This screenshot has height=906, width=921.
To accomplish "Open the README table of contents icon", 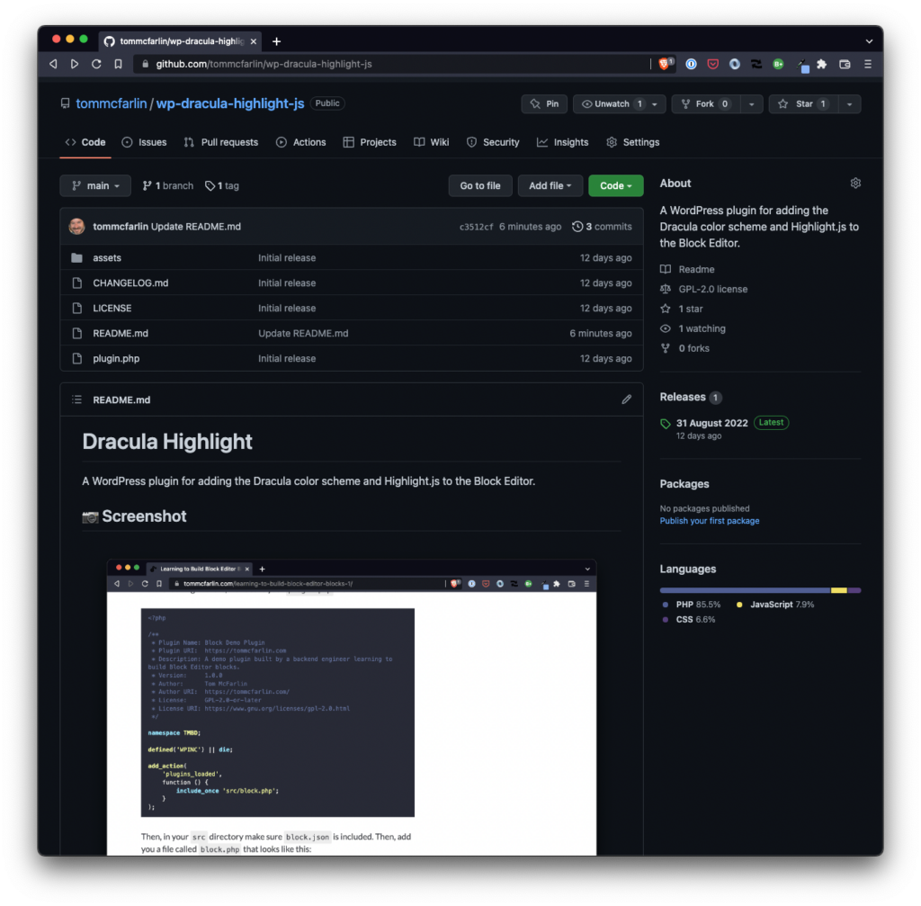I will 77,399.
